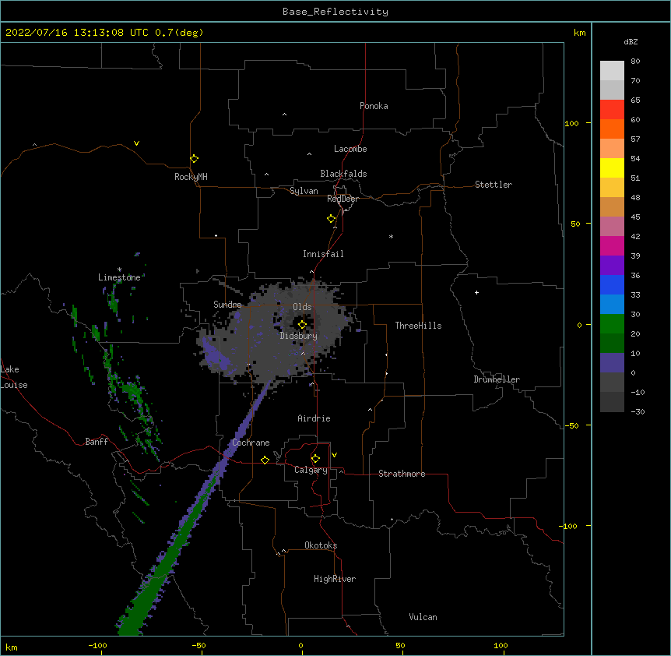Click the Cochrane town label
The image size is (671, 656).
(251, 443)
